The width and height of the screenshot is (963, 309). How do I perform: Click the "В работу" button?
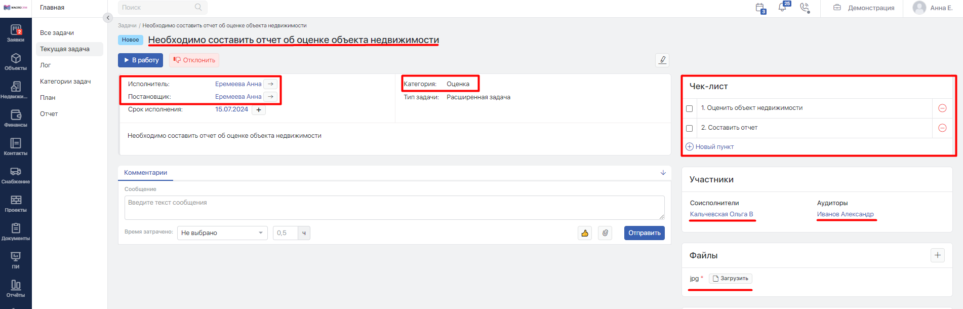click(141, 60)
